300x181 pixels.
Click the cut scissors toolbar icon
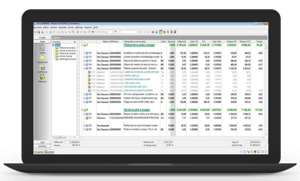pyautogui.click(x=47, y=32)
